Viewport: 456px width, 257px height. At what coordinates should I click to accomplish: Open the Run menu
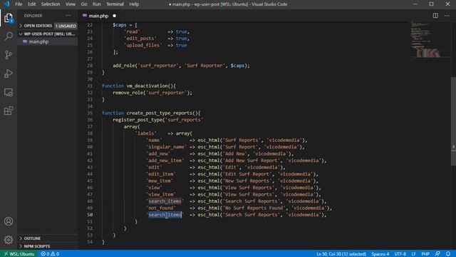(x=97, y=4)
